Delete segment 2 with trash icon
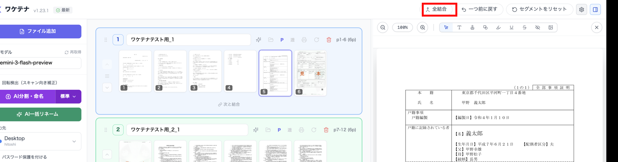The width and height of the screenshot is (618, 162). point(326,130)
